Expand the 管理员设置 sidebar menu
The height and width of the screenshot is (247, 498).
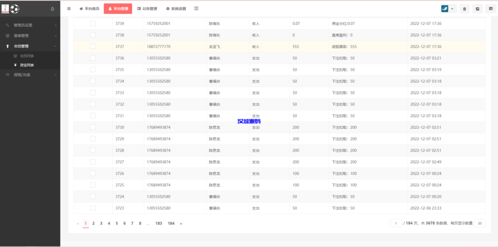pos(30,25)
